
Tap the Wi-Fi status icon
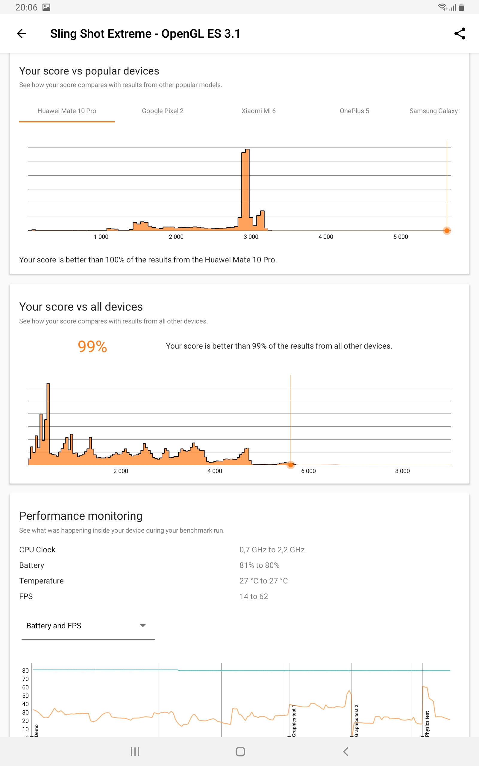click(x=442, y=7)
